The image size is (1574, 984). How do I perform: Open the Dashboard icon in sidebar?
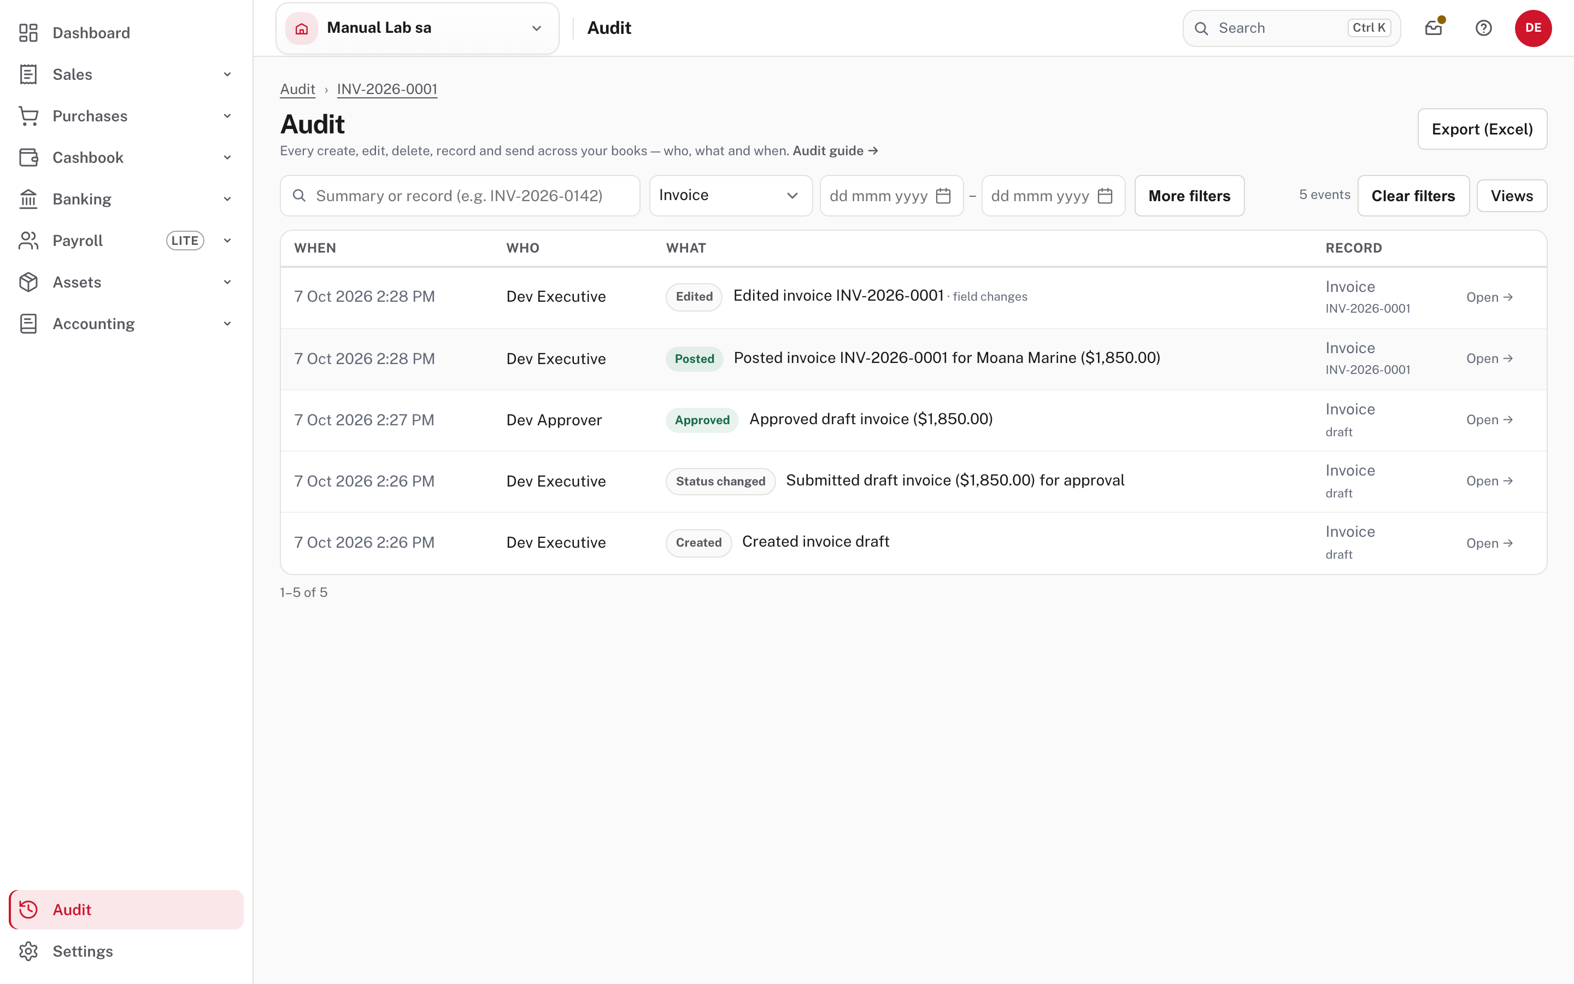(28, 33)
